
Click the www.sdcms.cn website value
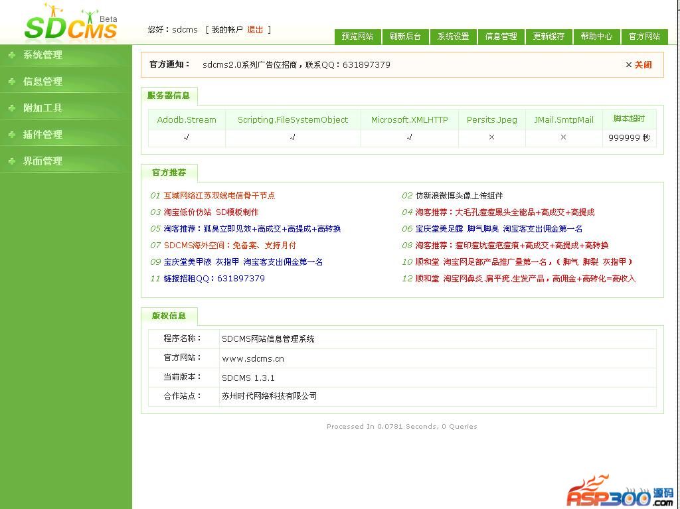coord(253,358)
